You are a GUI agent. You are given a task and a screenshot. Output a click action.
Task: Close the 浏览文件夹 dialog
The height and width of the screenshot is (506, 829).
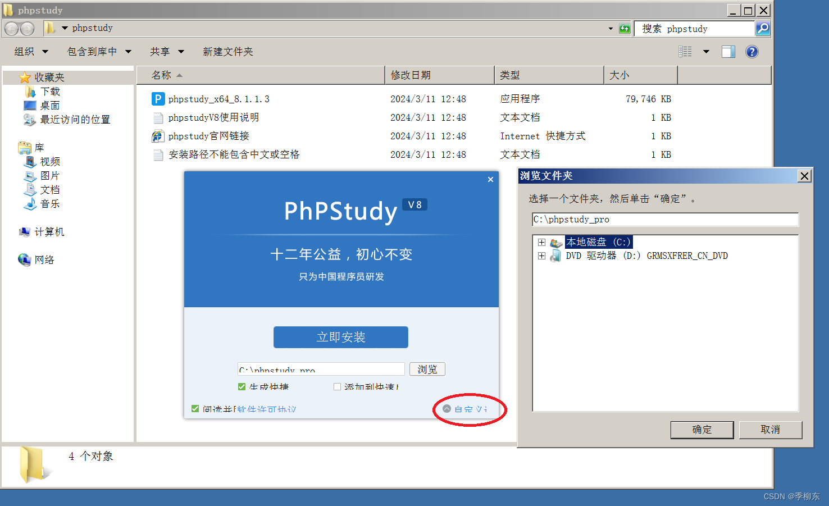point(804,176)
